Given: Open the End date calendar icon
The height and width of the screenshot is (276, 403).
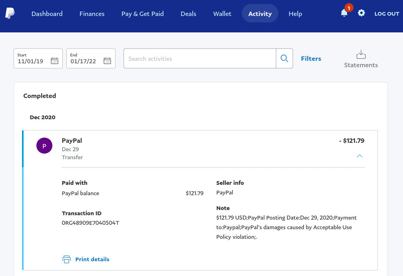Looking at the screenshot, I should coord(107,61).
